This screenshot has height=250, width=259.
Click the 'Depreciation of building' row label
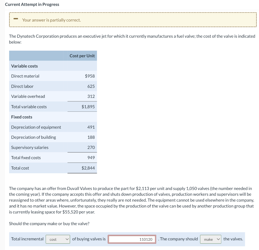click(34, 137)
